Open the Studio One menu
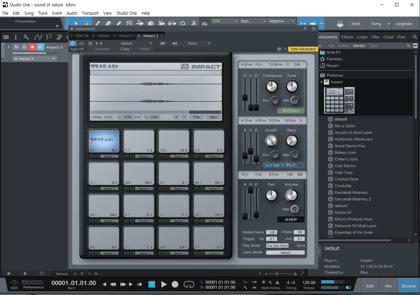 126,13
